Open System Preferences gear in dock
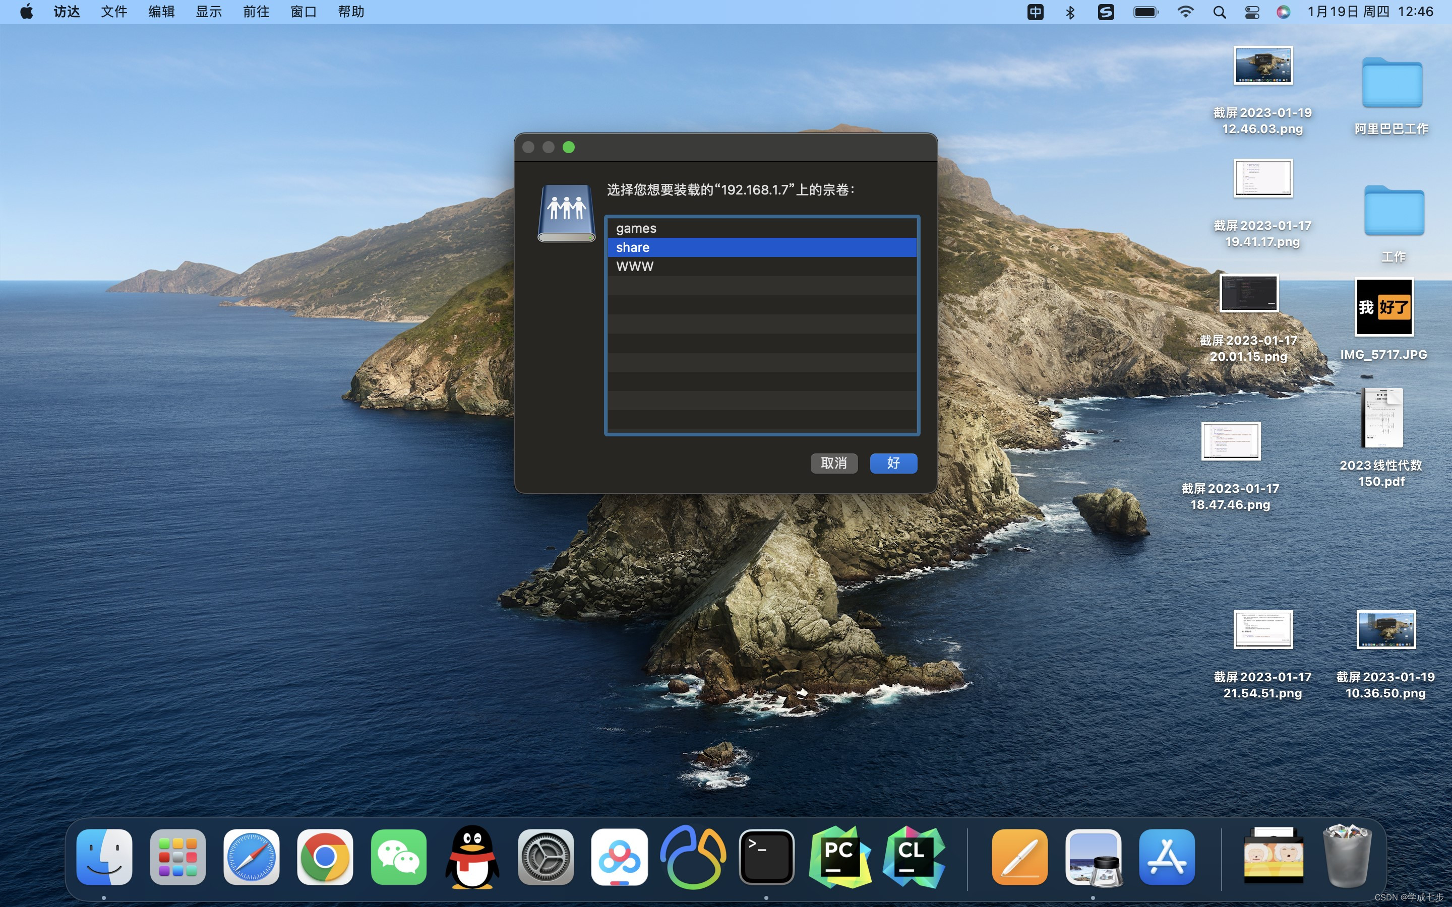The width and height of the screenshot is (1452, 907). pyautogui.click(x=546, y=857)
